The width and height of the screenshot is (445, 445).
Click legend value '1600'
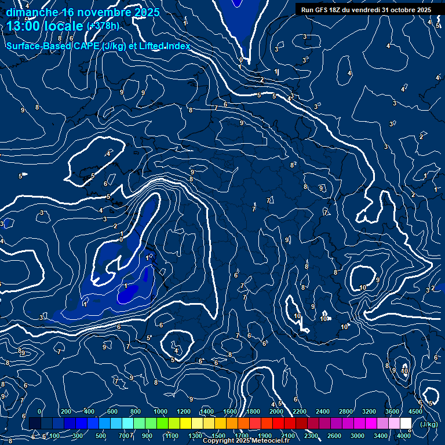coord(230,411)
